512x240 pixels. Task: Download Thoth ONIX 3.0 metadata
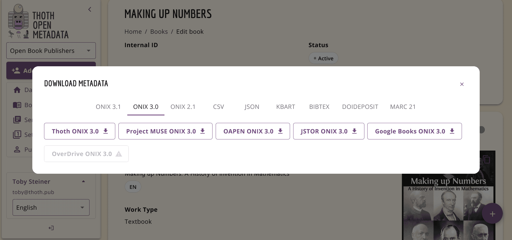pyautogui.click(x=80, y=131)
